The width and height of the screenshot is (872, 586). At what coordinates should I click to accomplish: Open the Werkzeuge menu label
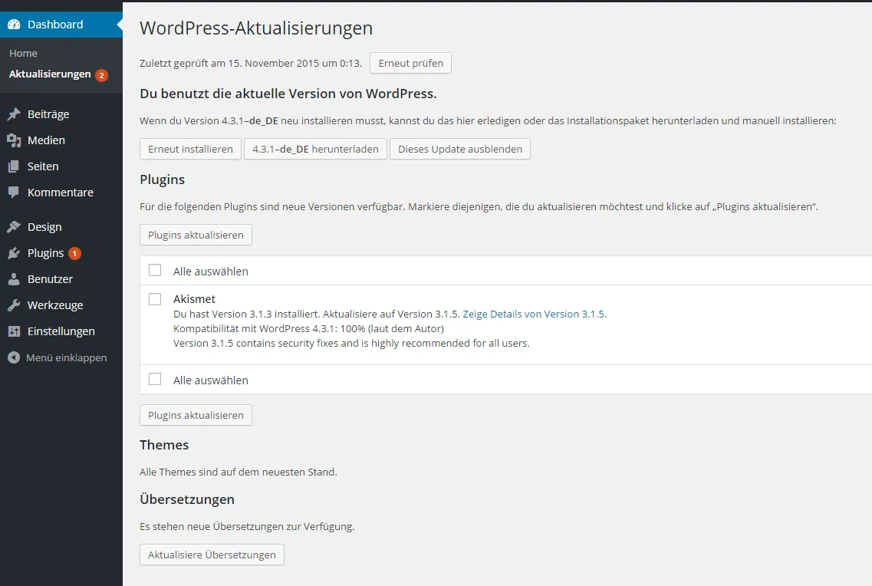[55, 305]
